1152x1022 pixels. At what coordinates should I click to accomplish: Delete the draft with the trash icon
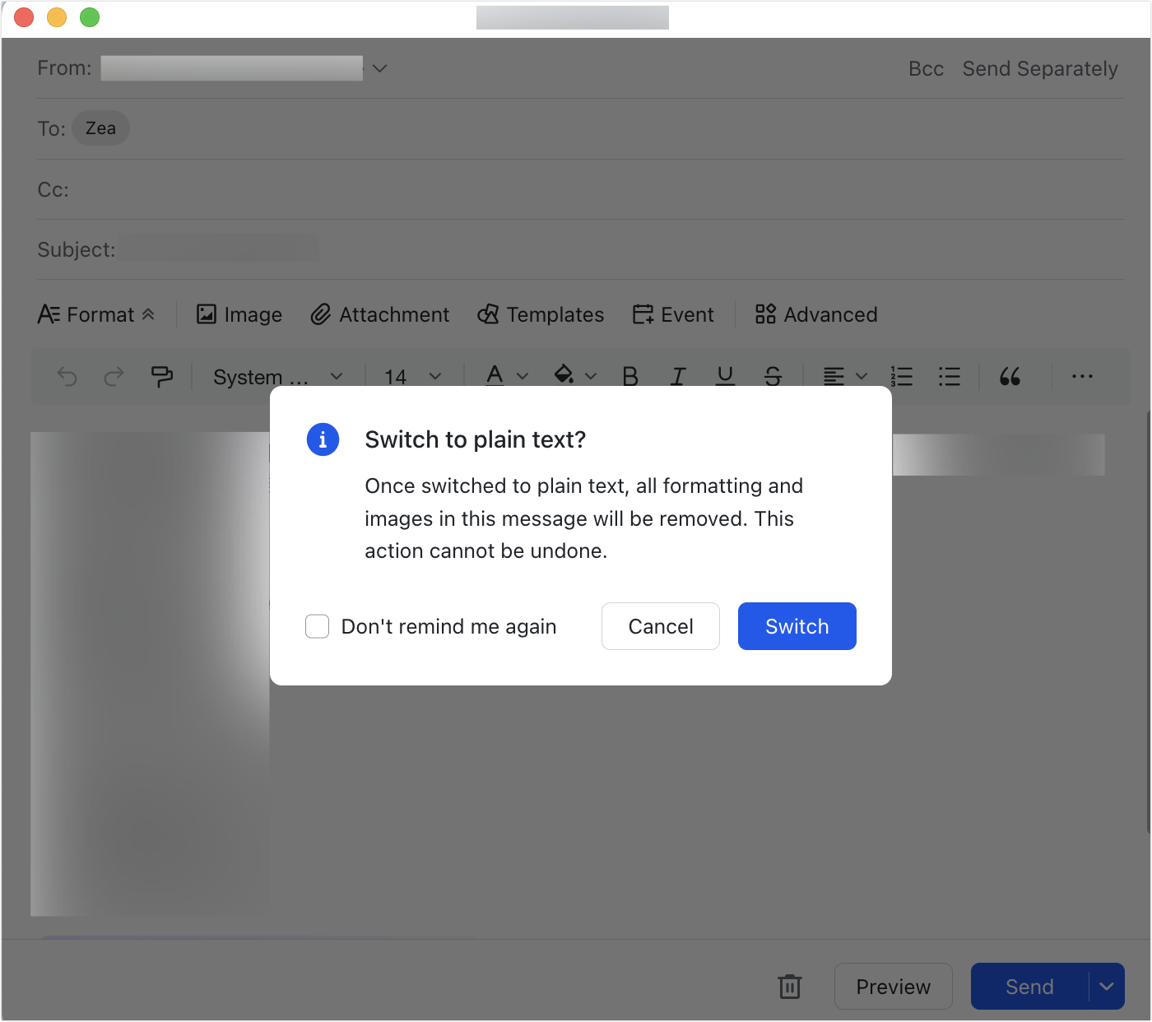789,986
